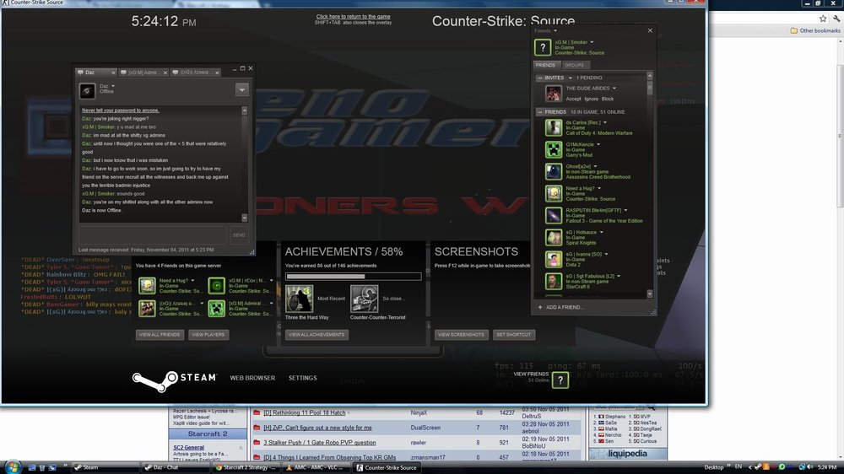Click VIEW ALL ACHIEVEMENTS button
The height and width of the screenshot is (474, 844).
[x=316, y=335]
